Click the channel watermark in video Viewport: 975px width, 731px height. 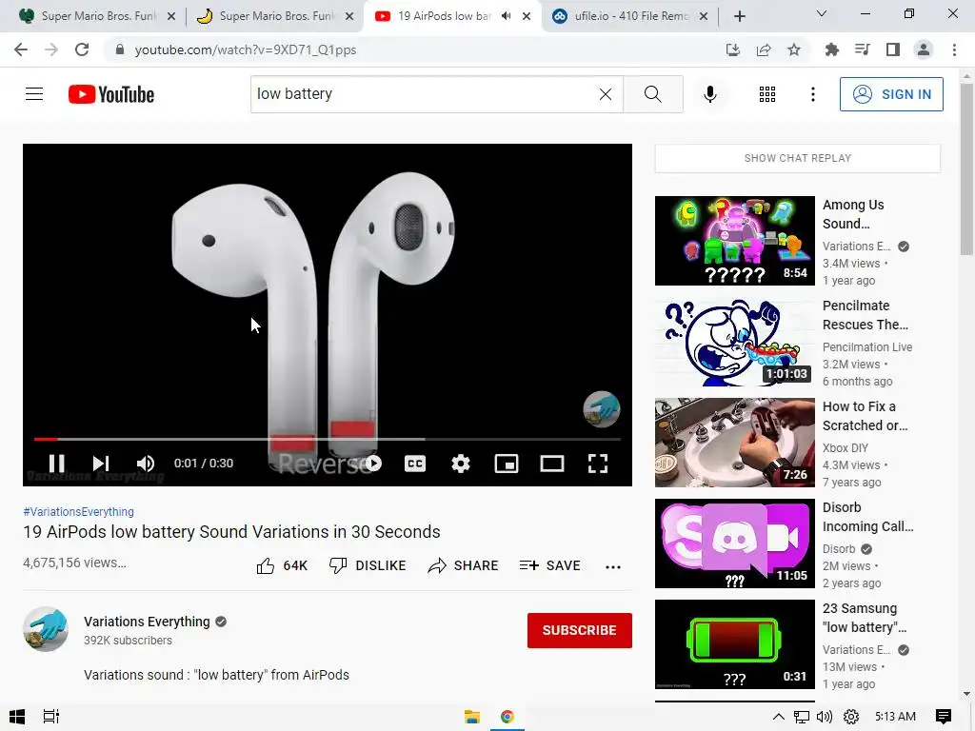click(x=602, y=409)
